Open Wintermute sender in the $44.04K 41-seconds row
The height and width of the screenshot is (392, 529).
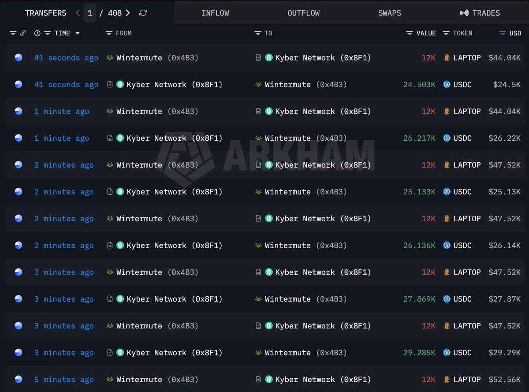(x=139, y=58)
